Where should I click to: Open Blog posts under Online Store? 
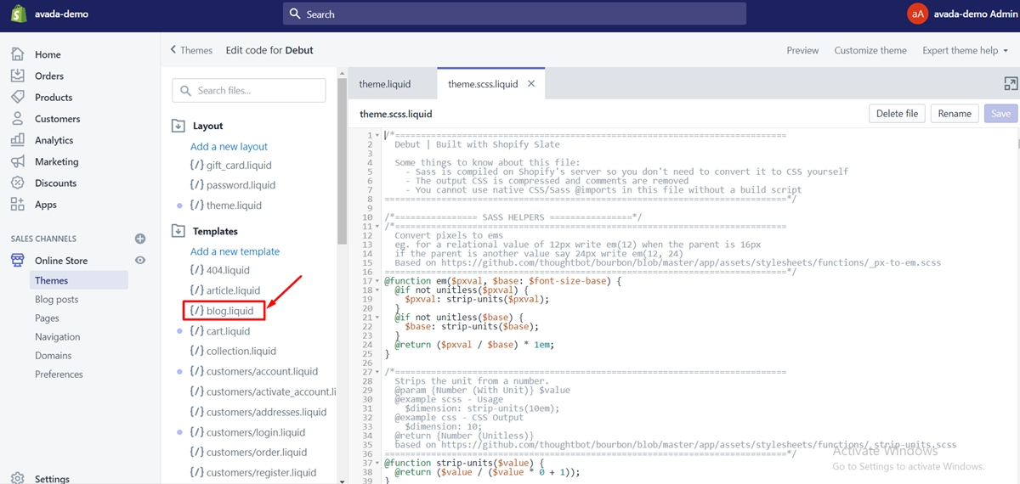[57, 299]
